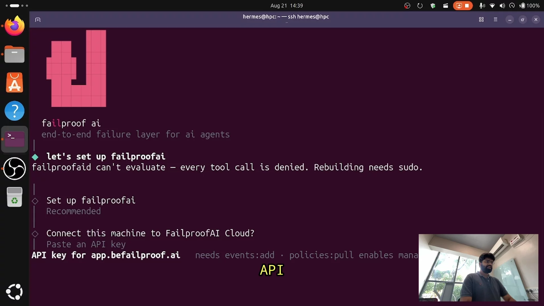This screenshot has width=544, height=306.
Task: Open the Help icon in the dock
Action: [x=14, y=111]
